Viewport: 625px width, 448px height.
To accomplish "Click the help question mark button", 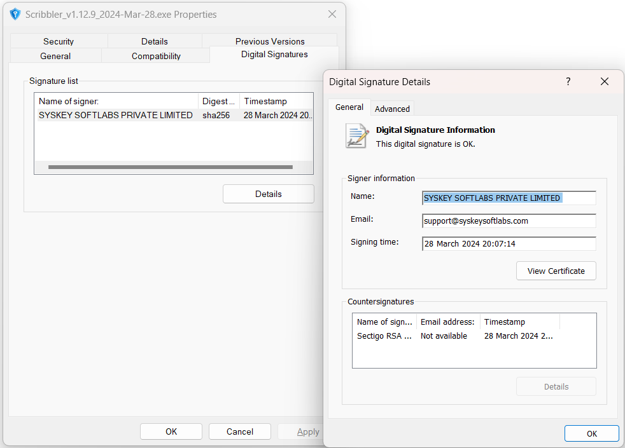I will (x=568, y=81).
